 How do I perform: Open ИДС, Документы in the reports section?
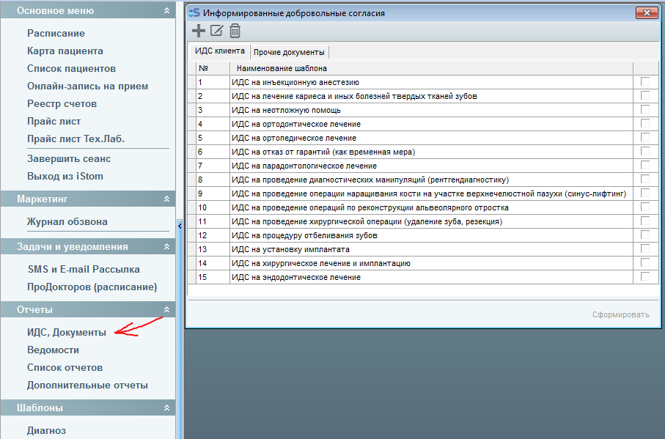pyautogui.click(x=66, y=333)
